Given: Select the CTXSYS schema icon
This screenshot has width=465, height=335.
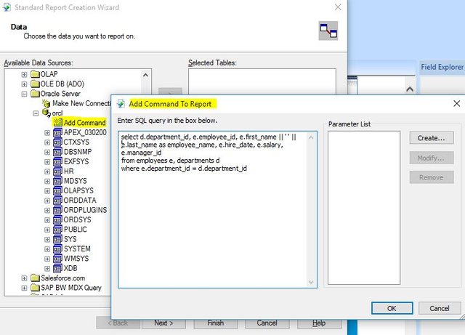Looking at the screenshot, I should point(57,142).
